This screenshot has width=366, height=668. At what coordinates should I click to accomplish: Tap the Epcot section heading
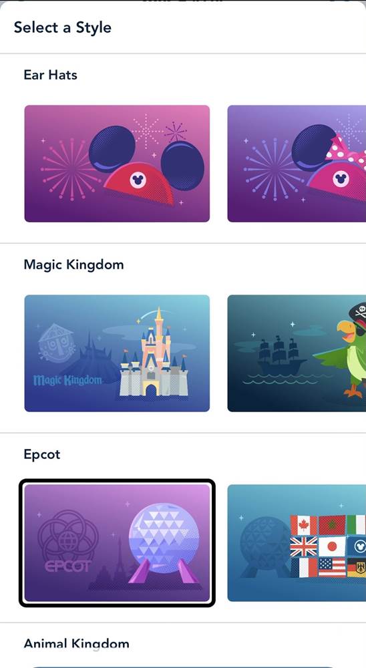pyautogui.click(x=42, y=454)
